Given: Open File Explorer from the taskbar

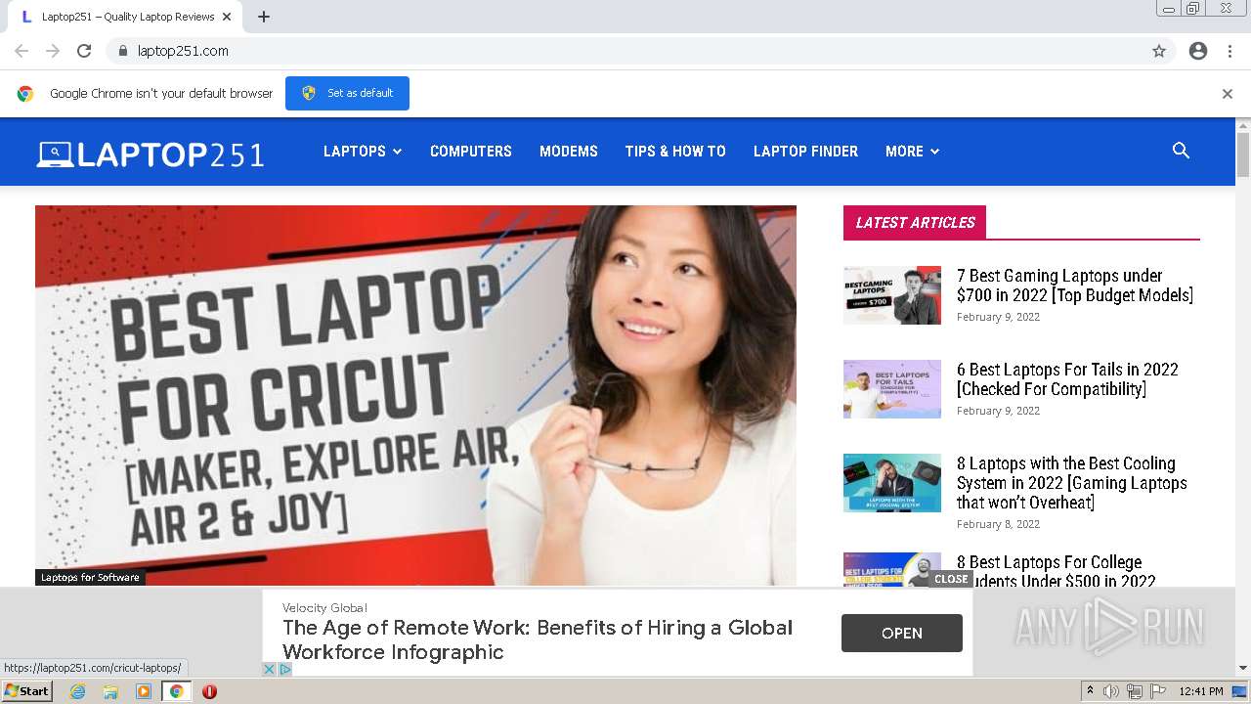Looking at the screenshot, I should [110, 691].
